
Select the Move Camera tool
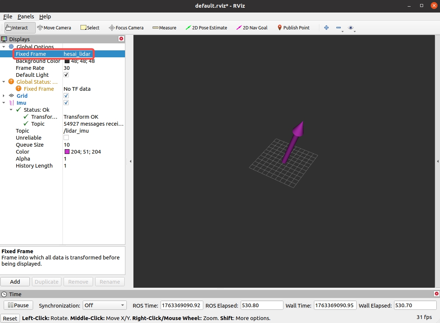pyautogui.click(x=54, y=28)
